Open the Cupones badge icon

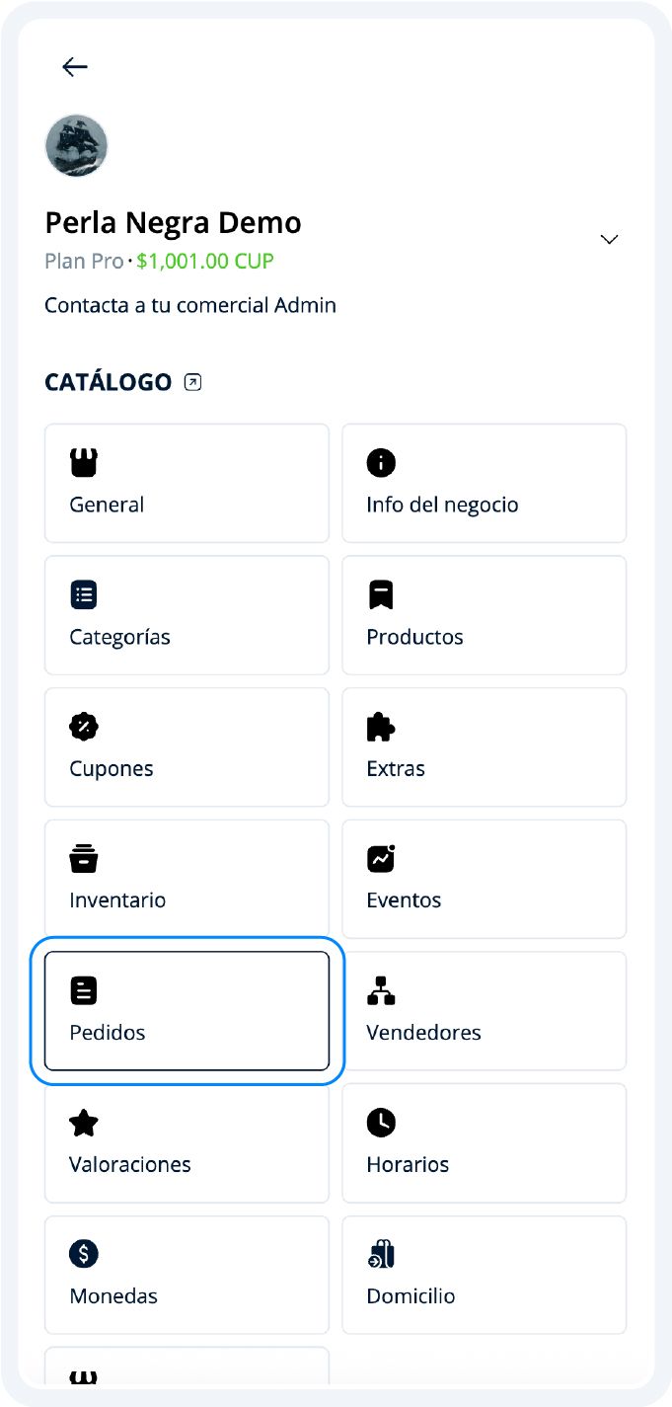[84, 726]
